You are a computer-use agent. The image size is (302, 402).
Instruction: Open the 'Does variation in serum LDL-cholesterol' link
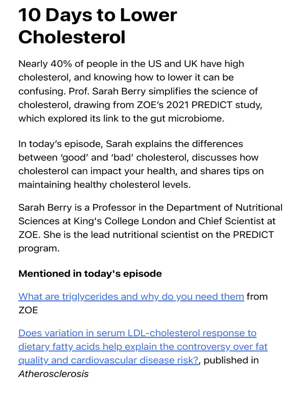pyautogui.click(x=143, y=347)
